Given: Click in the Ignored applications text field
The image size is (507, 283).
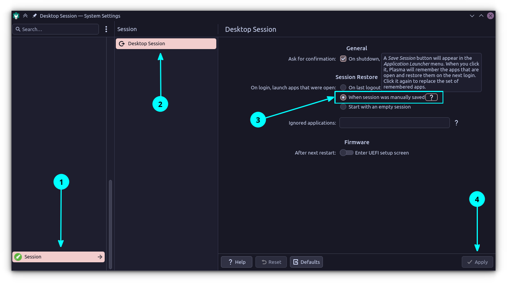Looking at the screenshot, I should click(x=394, y=123).
